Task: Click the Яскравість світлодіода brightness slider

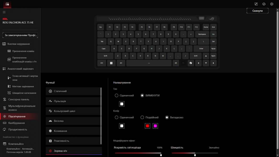Action: 138,153
